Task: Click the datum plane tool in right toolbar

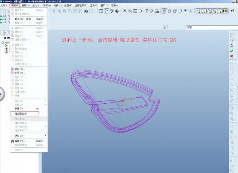Action: tap(232, 69)
